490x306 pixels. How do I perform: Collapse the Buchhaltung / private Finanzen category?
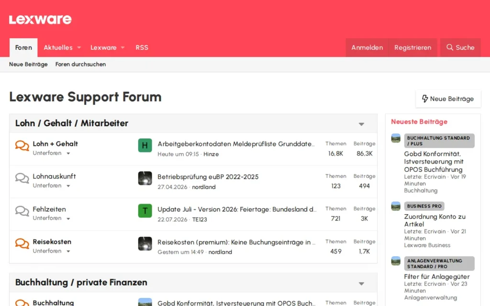click(361, 284)
